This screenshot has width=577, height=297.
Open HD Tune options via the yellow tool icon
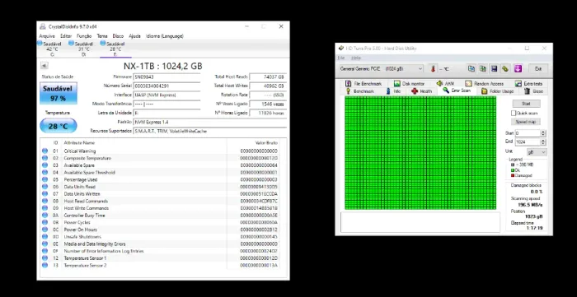coord(505,68)
